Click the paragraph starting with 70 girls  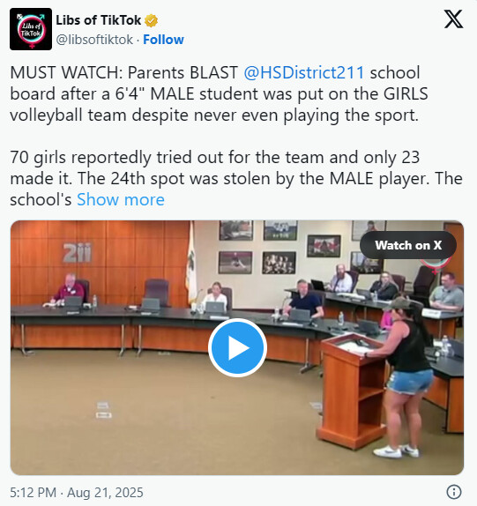[x=236, y=178]
